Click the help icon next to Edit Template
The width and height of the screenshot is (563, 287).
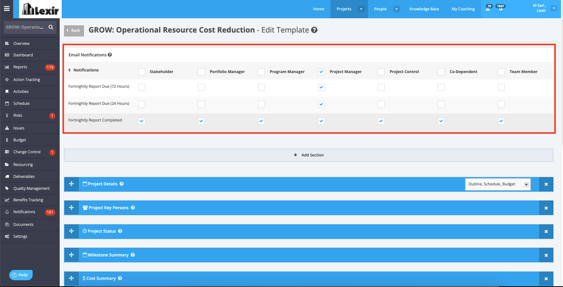click(x=314, y=30)
